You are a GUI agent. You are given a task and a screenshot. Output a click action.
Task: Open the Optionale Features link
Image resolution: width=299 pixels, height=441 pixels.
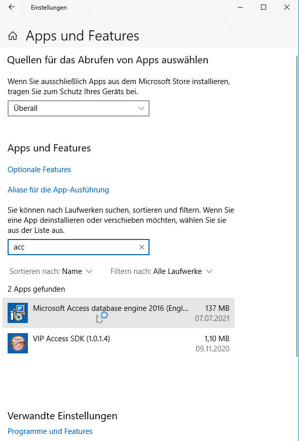39,170
